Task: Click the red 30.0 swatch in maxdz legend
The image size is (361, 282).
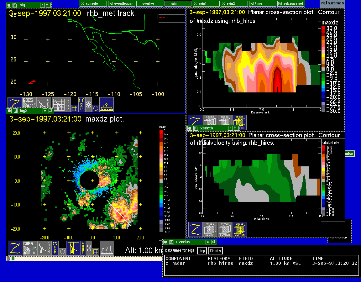Action: [x=323, y=28]
